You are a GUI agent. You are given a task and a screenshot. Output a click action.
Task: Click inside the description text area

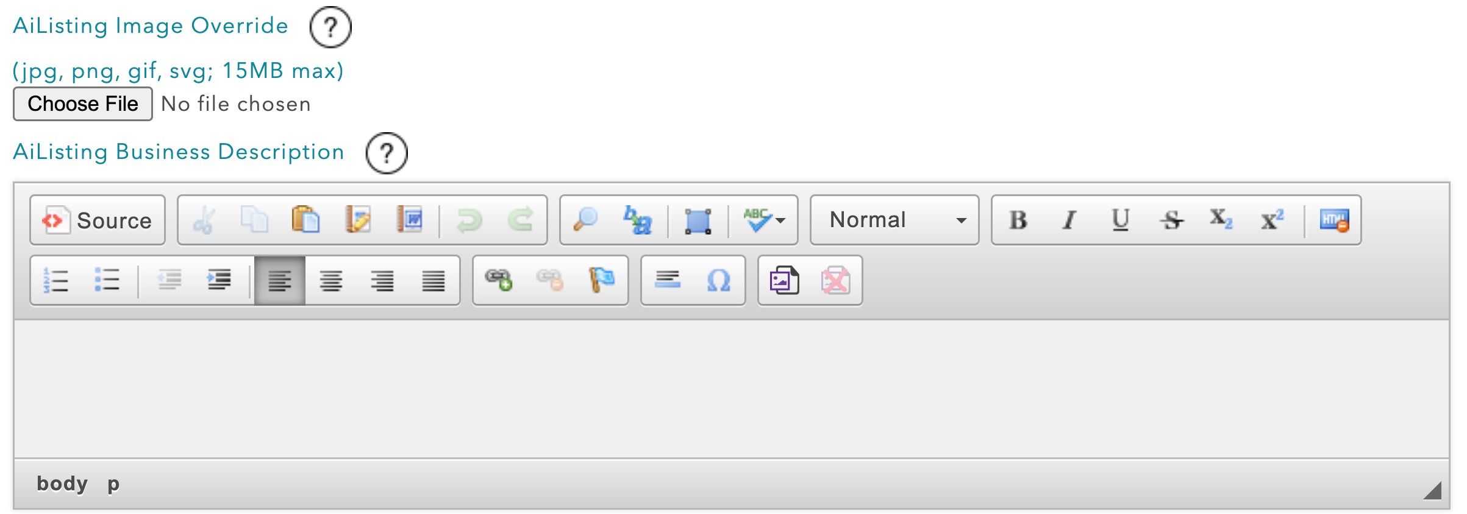pyautogui.click(x=732, y=389)
